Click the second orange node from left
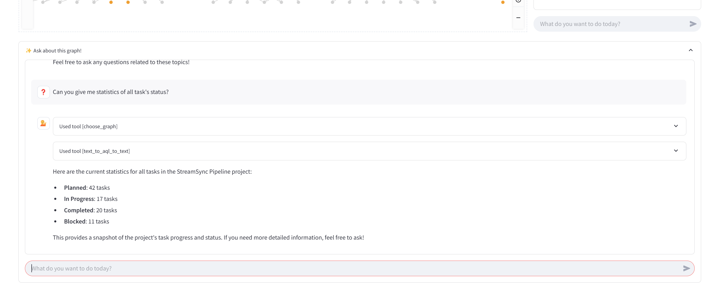 coord(128,2)
